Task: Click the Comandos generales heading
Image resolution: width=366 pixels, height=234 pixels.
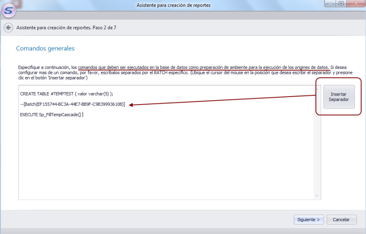Action: 45,48
